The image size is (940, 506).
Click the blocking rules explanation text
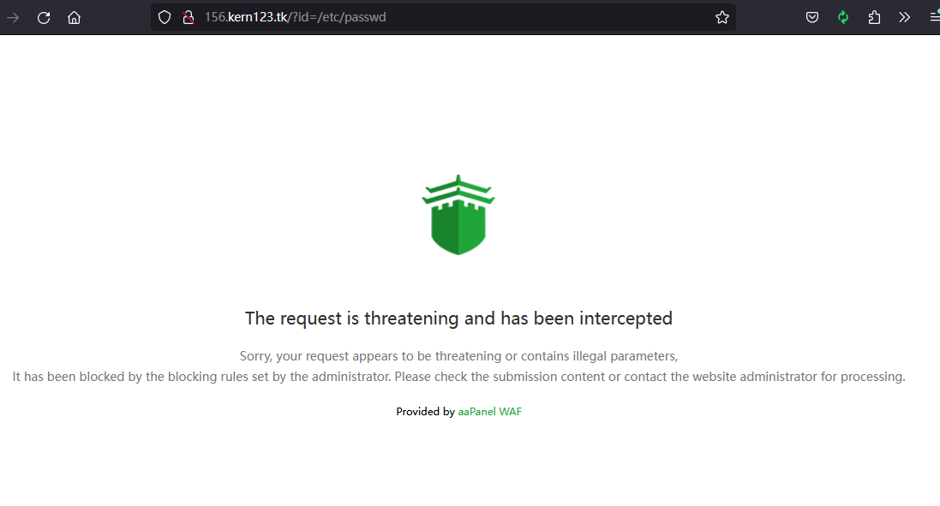(x=458, y=377)
